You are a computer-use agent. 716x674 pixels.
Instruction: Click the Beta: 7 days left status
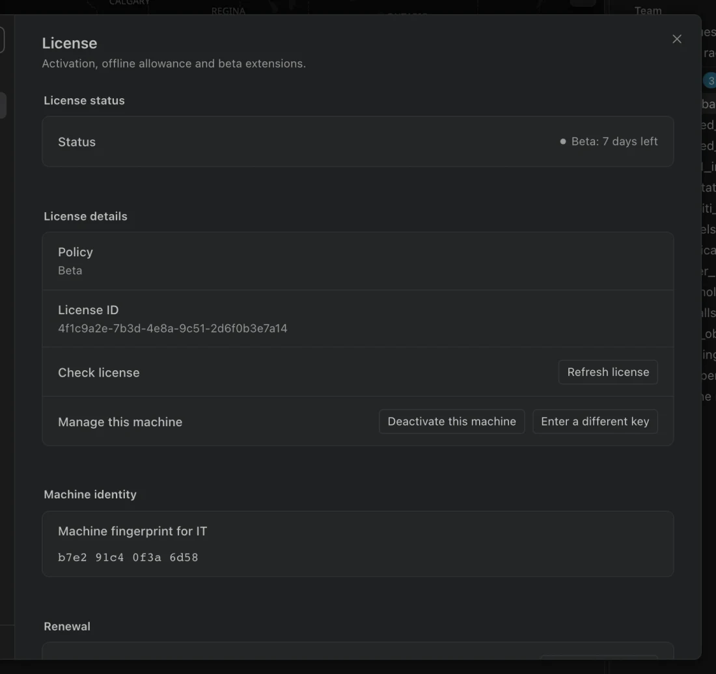pyautogui.click(x=609, y=141)
